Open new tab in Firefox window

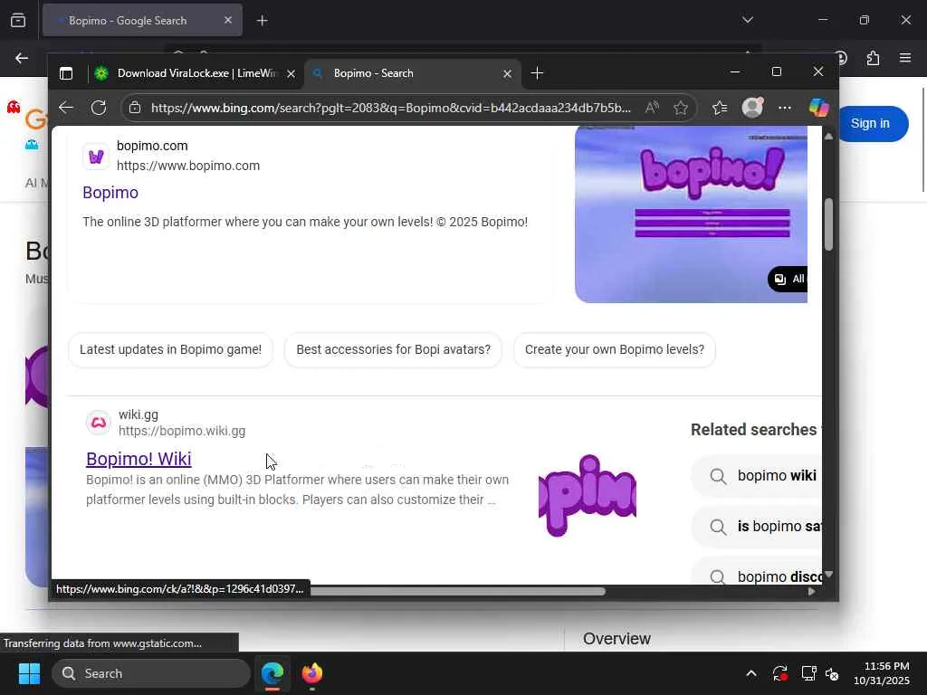[x=263, y=21]
